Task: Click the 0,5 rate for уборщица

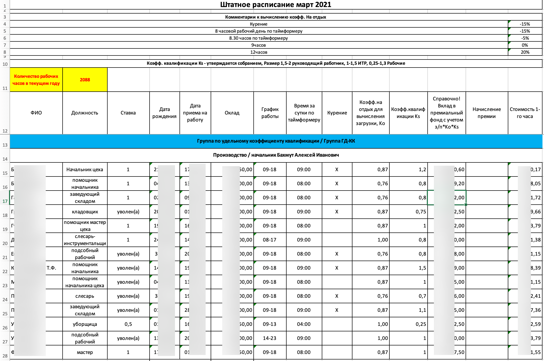Action: click(128, 324)
